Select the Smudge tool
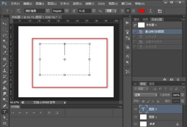 pyautogui.click(x=5, y=94)
